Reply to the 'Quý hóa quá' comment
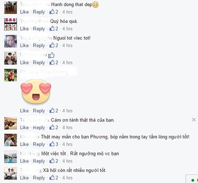This screenshot has width=198, height=183. [39, 29]
